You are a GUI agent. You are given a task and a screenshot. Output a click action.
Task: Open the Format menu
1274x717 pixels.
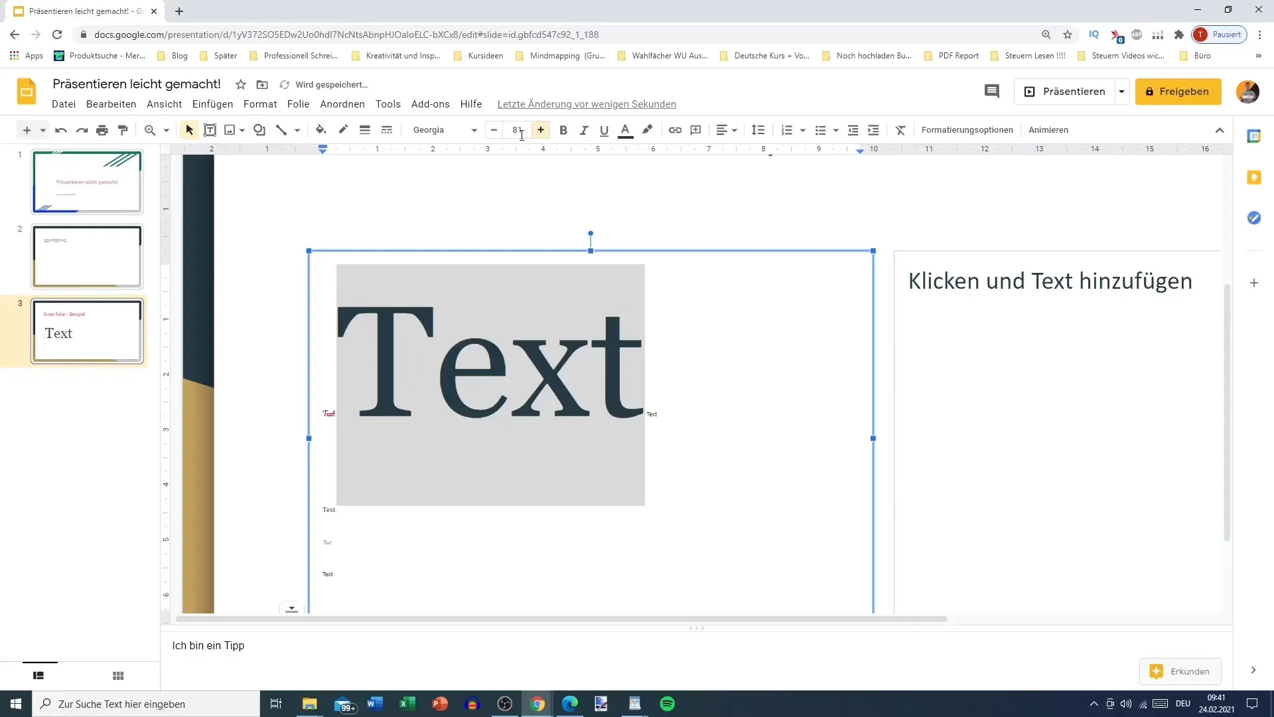point(260,104)
